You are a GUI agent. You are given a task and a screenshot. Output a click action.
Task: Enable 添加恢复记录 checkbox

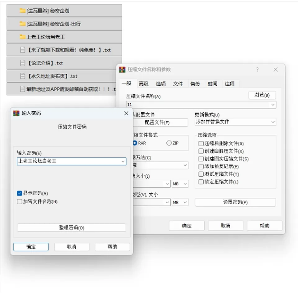click(x=201, y=166)
